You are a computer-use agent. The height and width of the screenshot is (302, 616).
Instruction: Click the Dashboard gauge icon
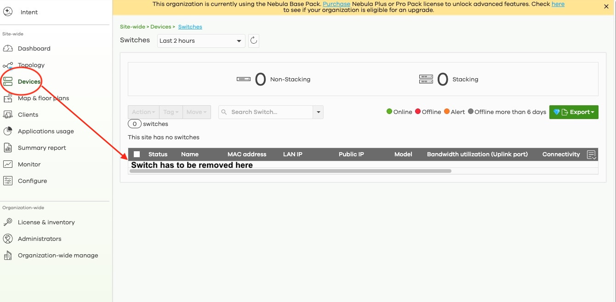(8, 48)
